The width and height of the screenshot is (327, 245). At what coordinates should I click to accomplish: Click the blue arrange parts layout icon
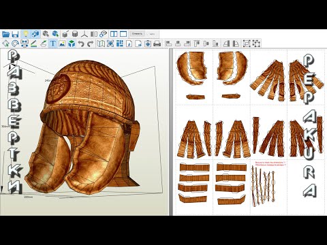119,44
